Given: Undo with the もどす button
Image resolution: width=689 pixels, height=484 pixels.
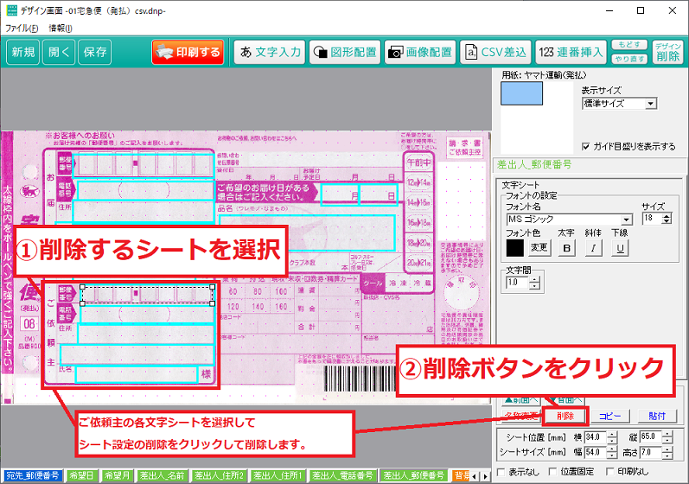Looking at the screenshot, I should tap(629, 45).
